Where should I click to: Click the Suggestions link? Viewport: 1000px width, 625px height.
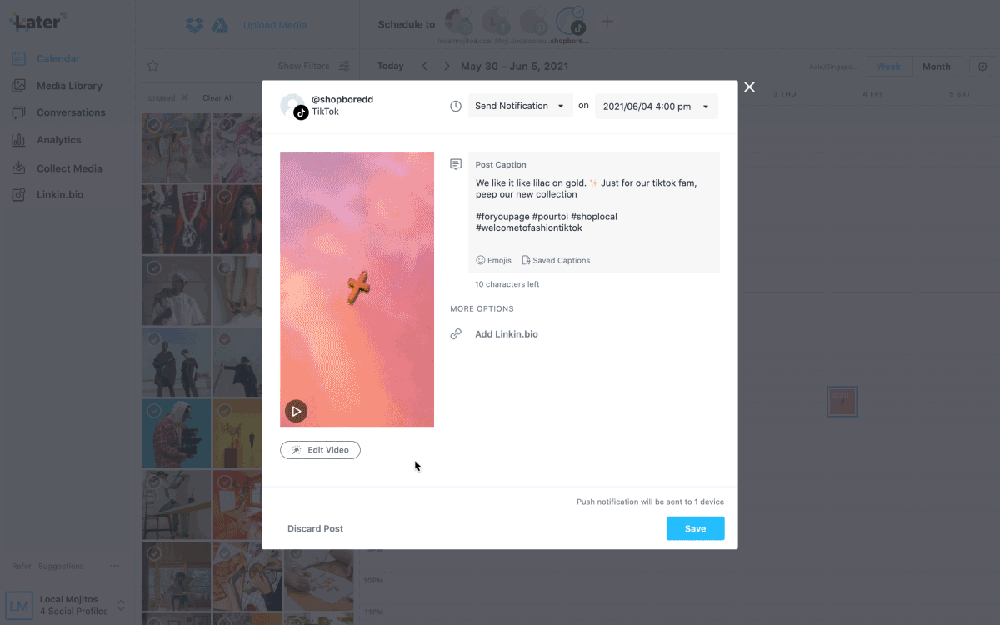61,566
